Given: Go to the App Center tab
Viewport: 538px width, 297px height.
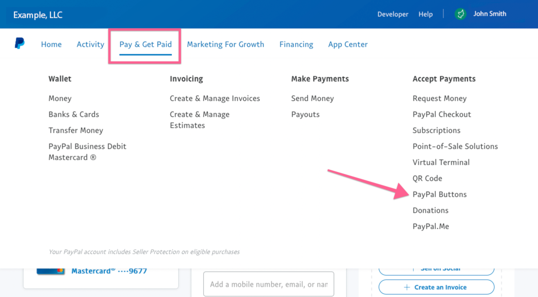Looking at the screenshot, I should pyautogui.click(x=348, y=44).
